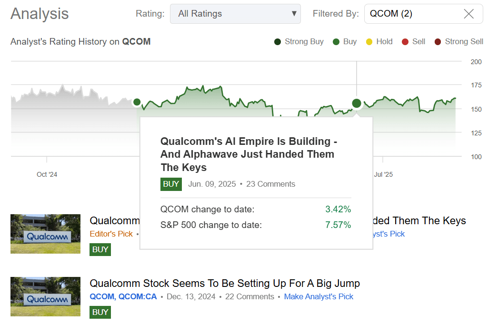Select the June 2025 Buy marker on chart
This screenshot has width=488, height=323.
tap(356, 103)
